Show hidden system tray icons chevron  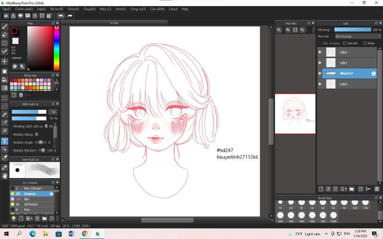tap(326, 234)
